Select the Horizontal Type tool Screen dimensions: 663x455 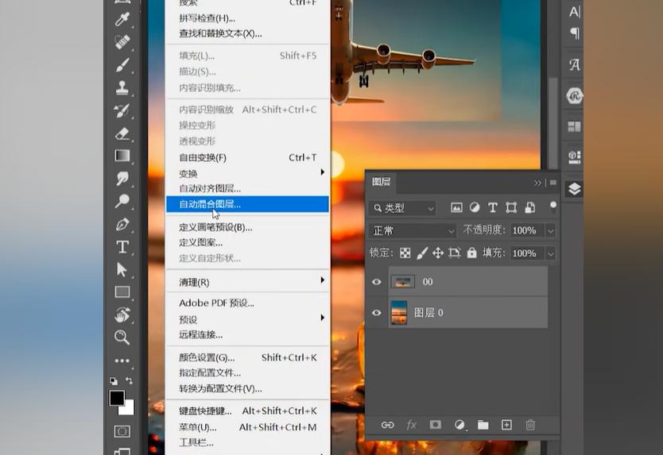coord(122,247)
